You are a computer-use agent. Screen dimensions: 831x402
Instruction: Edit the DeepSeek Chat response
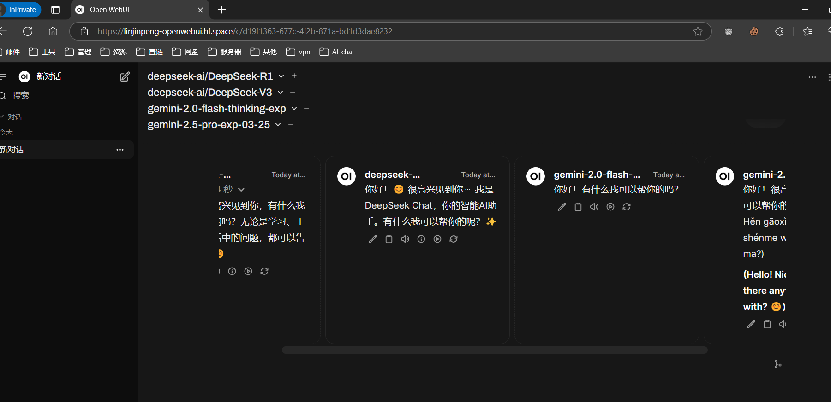tap(373, 239)
